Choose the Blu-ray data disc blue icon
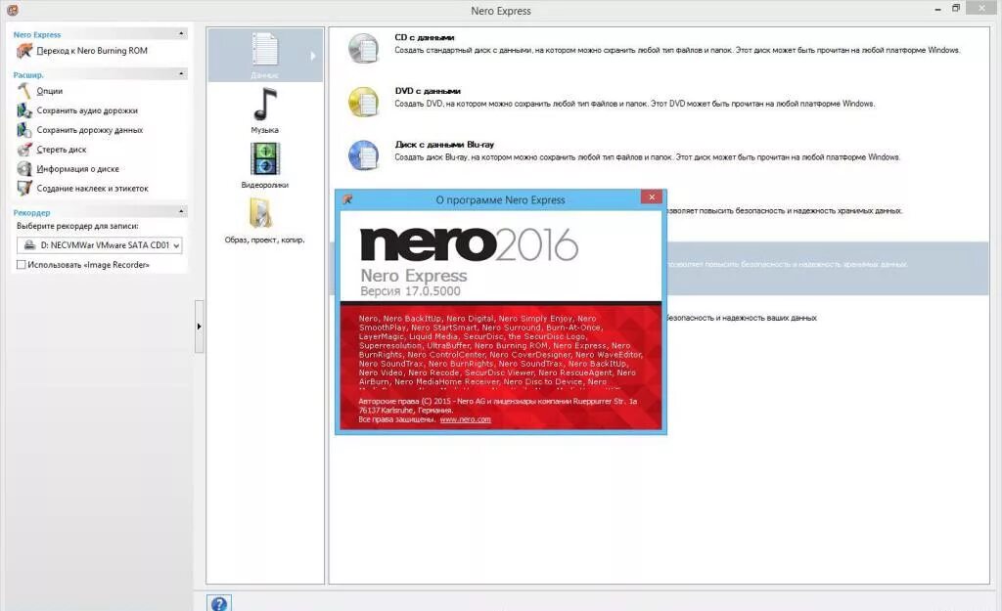 363,155
